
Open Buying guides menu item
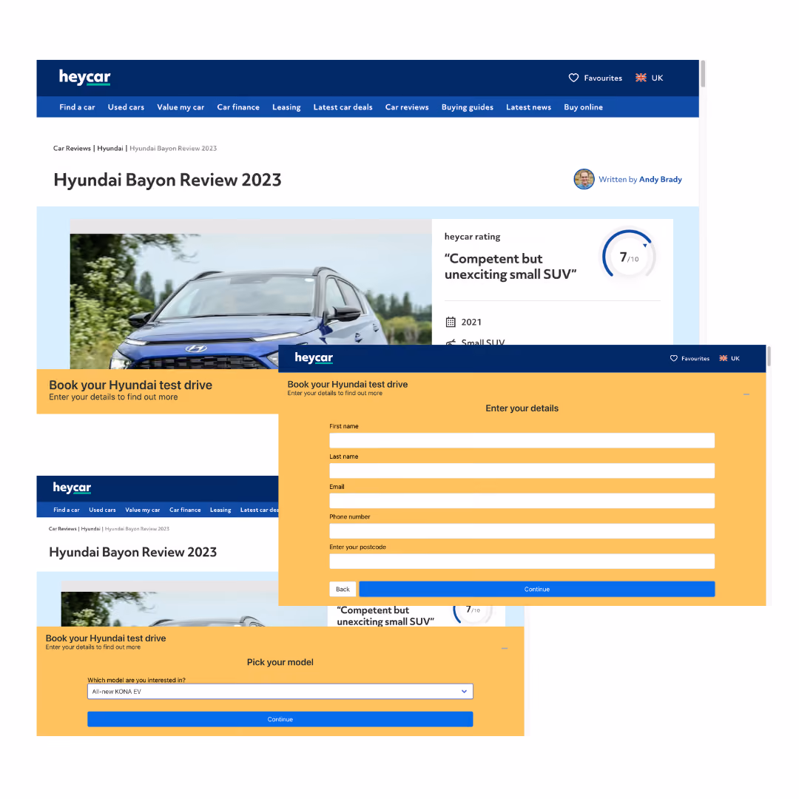coord(468,107)
